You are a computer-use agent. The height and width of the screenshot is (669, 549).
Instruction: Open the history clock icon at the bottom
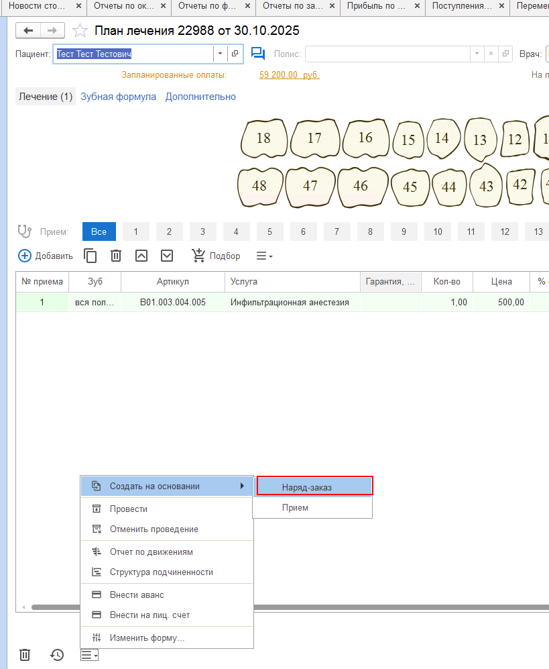point(57,655)
